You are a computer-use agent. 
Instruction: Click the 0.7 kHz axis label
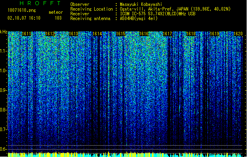[4, 130]
